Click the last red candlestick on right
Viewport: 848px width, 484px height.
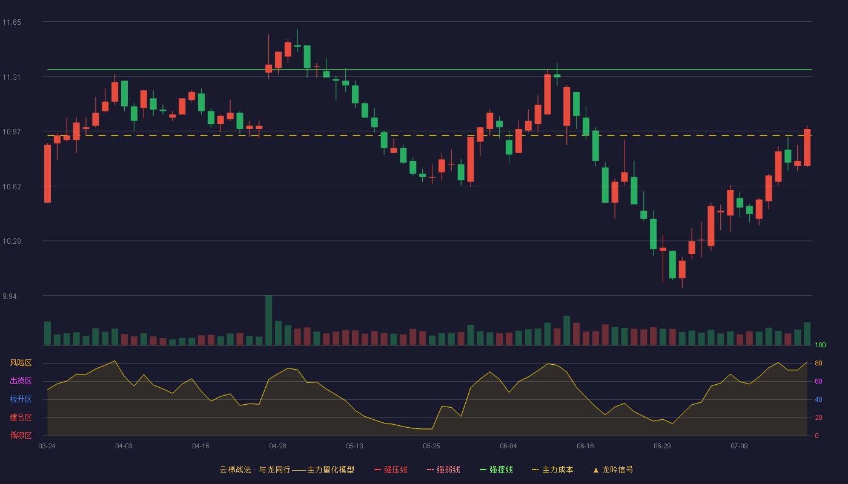point(807,147)
